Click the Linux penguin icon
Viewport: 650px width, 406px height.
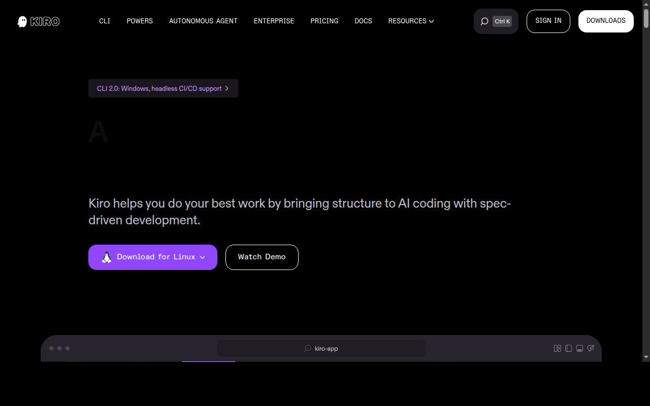[x=106, y=257]
